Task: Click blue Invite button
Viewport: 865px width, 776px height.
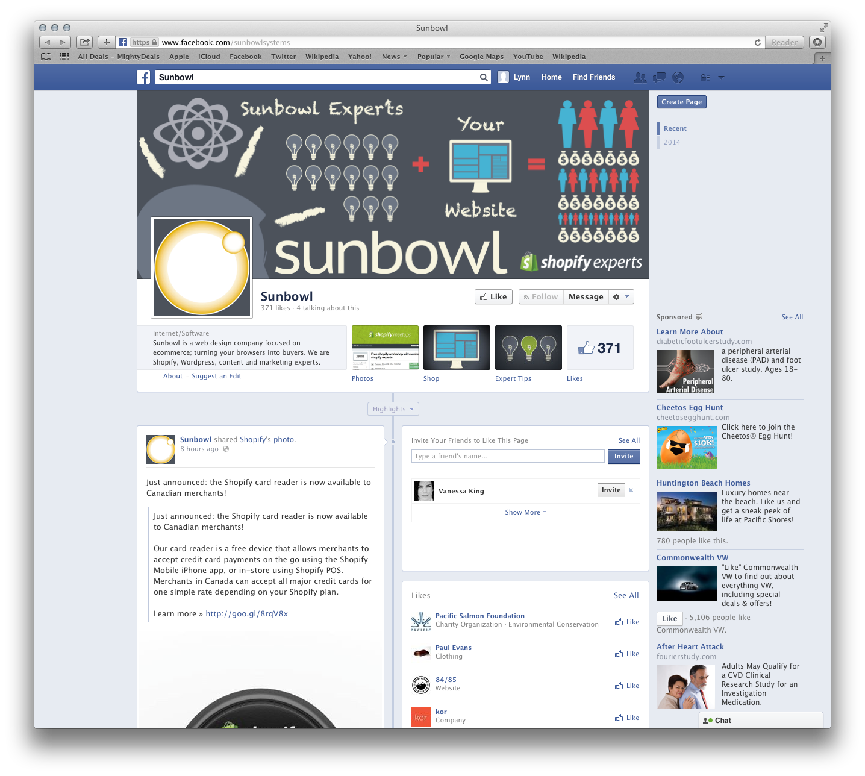Action: point(623,456)
